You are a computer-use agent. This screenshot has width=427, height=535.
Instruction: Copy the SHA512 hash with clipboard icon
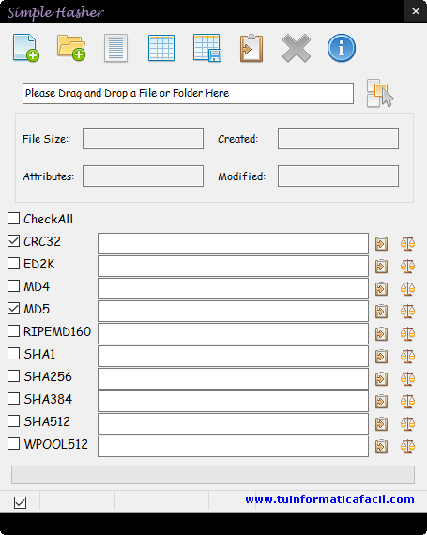click(381, 423)
